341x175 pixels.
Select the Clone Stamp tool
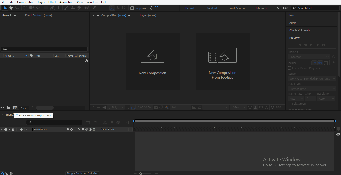73,8
